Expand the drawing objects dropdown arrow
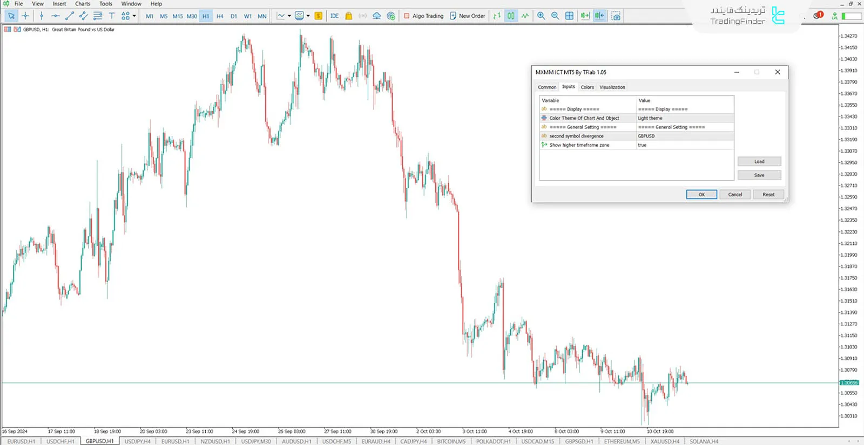 (134, 16)
